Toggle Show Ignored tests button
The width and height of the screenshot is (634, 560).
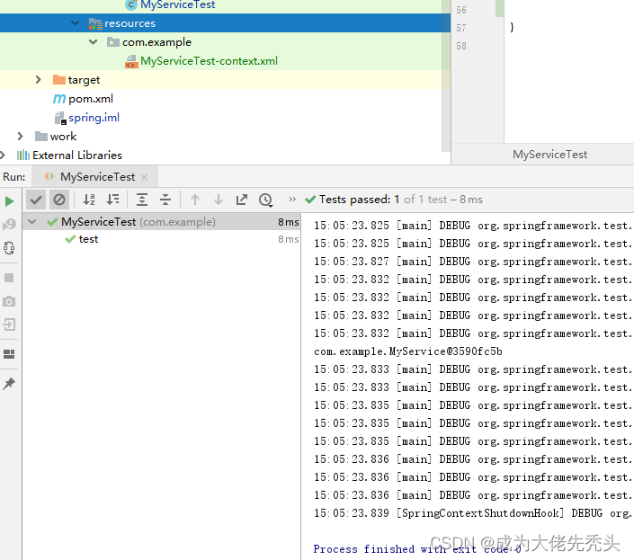pos(59,200)
